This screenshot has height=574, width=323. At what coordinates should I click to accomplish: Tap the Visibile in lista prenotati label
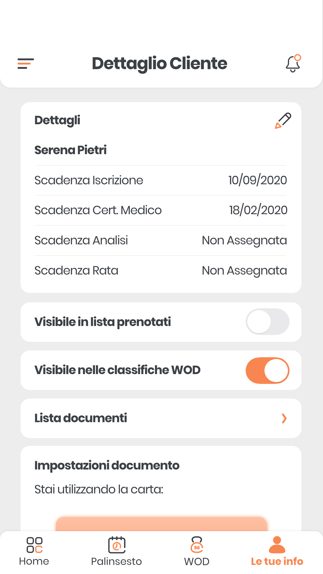[x=102, y=322]
